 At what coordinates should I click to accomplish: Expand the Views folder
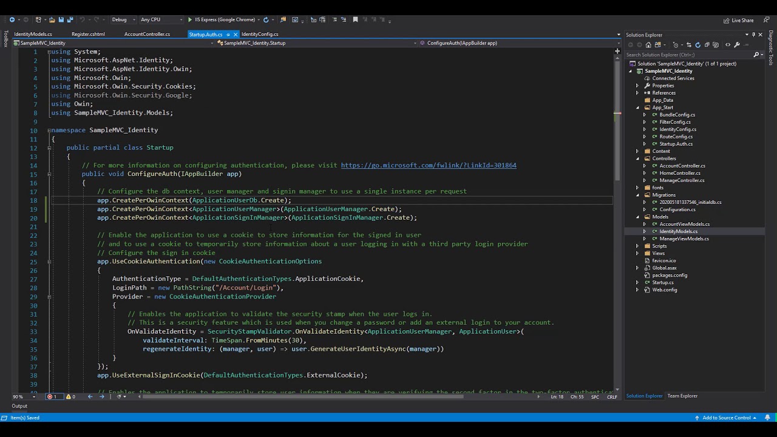637,253
